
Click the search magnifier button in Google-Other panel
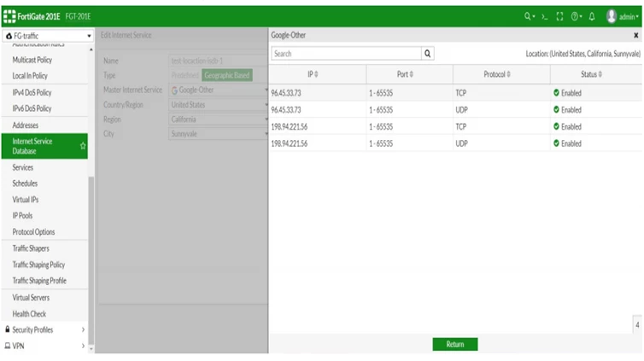428,53
